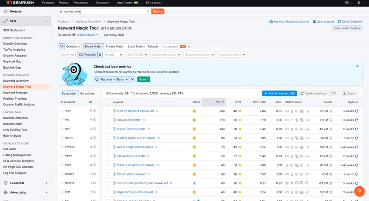Click the Keyword Research course icon link
369x201 pixels.
tap(271, 21)
